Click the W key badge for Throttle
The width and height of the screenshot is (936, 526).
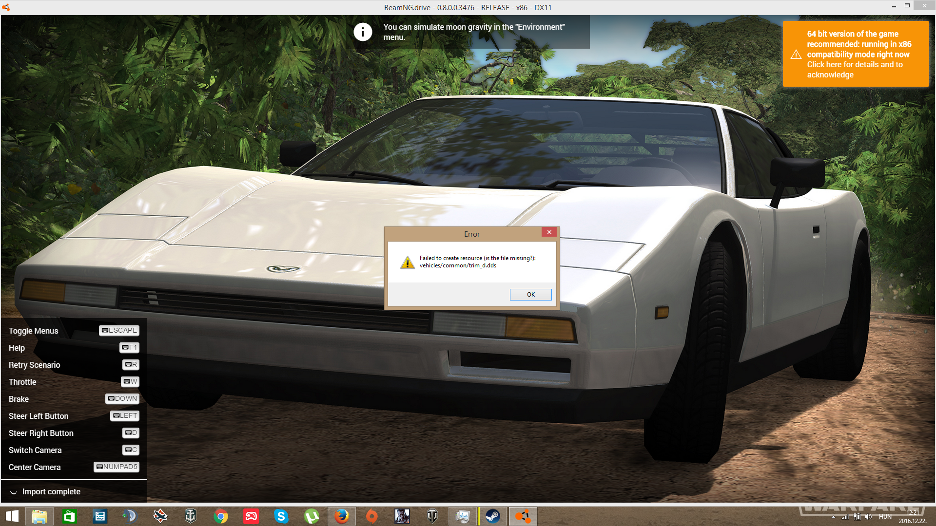[x=130, y=381]
